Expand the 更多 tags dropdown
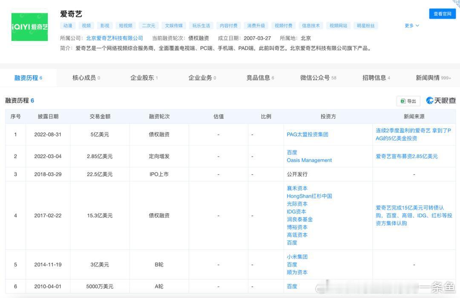The height and width of the screenshot is (298, 460). coord(411,26)
